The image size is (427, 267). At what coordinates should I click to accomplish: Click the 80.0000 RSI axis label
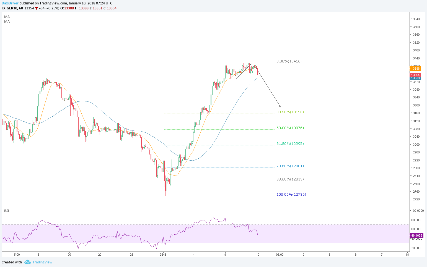pos(417,220)
